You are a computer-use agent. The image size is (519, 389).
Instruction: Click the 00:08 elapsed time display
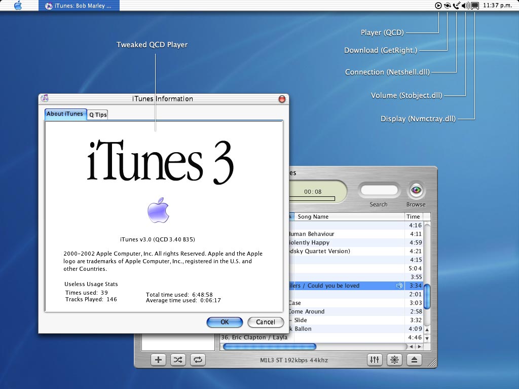click(313, 192)
